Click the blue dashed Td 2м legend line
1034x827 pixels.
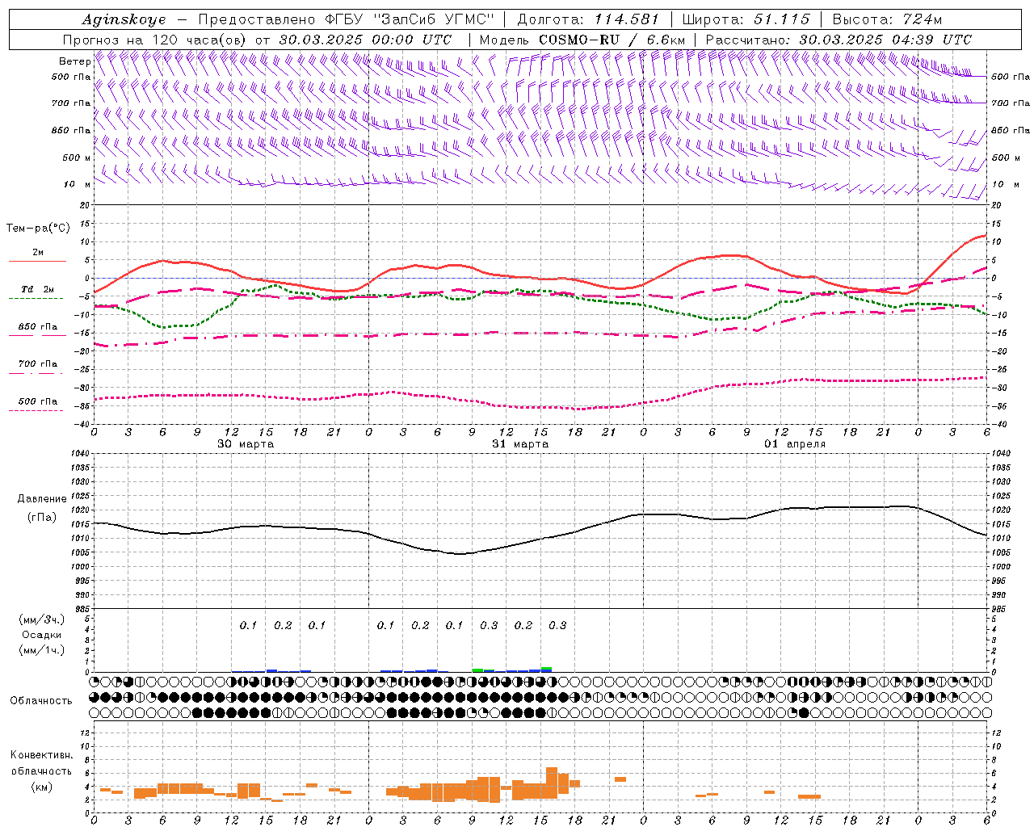coord(37,299)
